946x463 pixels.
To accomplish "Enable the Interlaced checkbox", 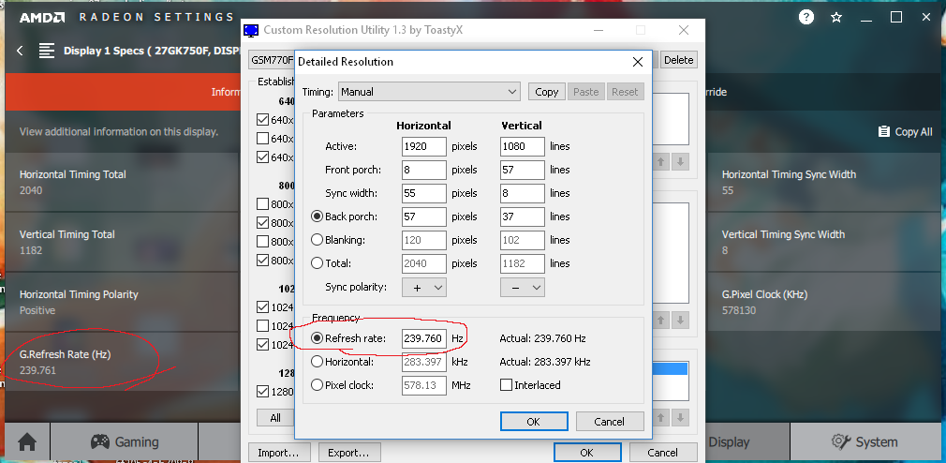I will point(507,385).
